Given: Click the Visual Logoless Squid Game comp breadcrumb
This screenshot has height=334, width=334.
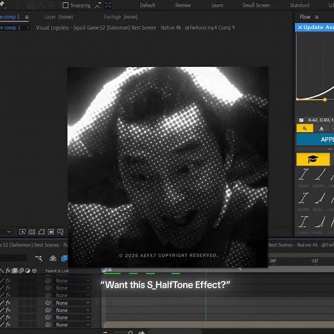Looking at the screenshot, I should pyautogui.click(x=136, y=28).
